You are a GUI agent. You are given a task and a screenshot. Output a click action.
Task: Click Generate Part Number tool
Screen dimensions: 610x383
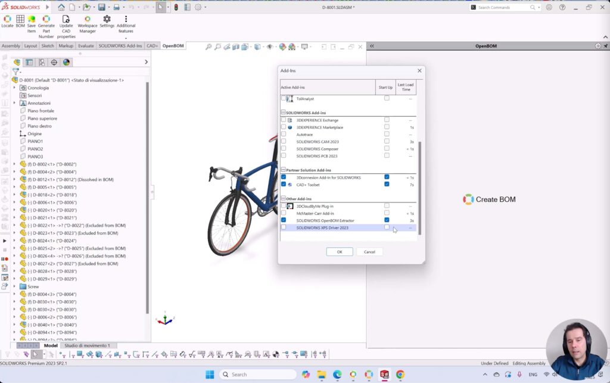[x=46, y=27]
